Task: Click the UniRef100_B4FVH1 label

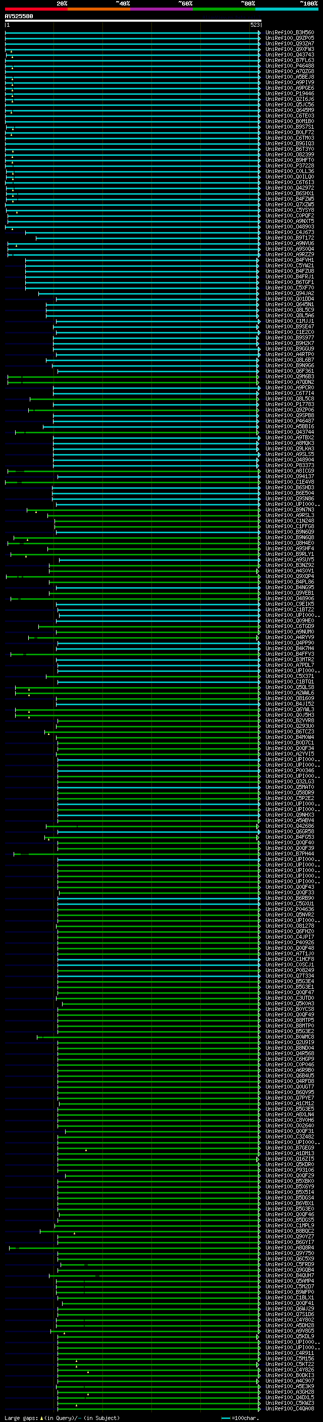Action: [289, 260]
